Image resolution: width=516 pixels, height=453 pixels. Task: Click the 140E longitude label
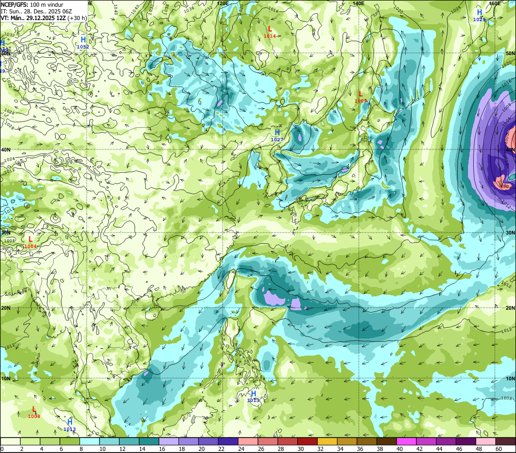[x=359, y=3]
